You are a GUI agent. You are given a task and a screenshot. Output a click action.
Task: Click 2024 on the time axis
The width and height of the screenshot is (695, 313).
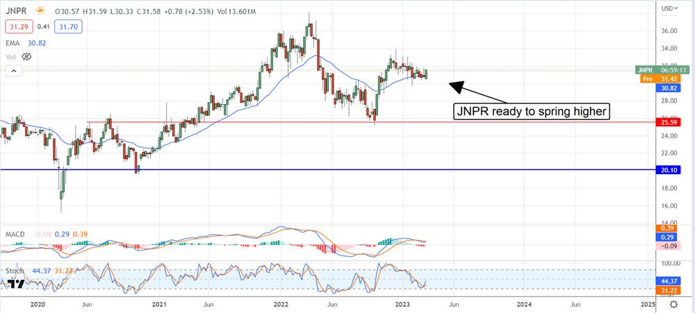click(524, 304)
